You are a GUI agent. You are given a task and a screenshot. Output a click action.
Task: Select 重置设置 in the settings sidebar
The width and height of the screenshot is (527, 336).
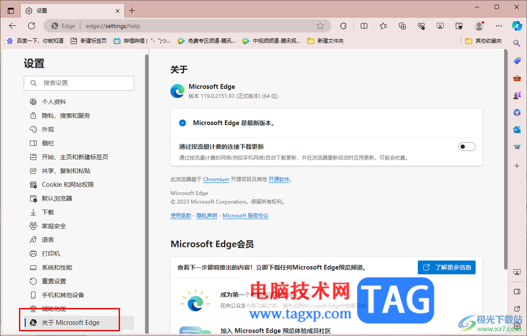[53, 281]
